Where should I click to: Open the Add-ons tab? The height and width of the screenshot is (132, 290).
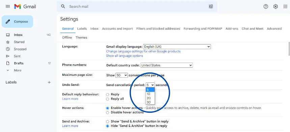(x=232, y=29)
